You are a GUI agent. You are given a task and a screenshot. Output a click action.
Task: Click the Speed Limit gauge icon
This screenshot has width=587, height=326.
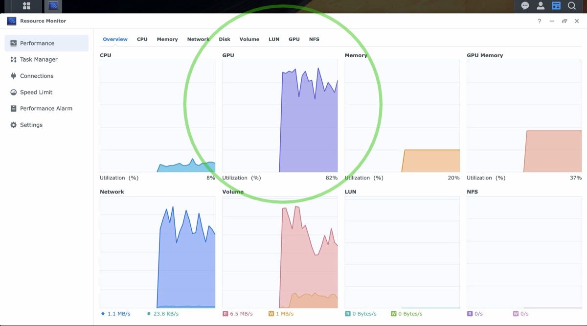tap(13, 92)
